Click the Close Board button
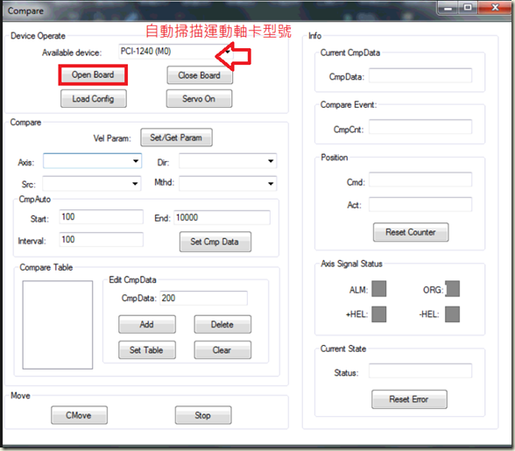This screenshot has height=451, width=515. 200,75
